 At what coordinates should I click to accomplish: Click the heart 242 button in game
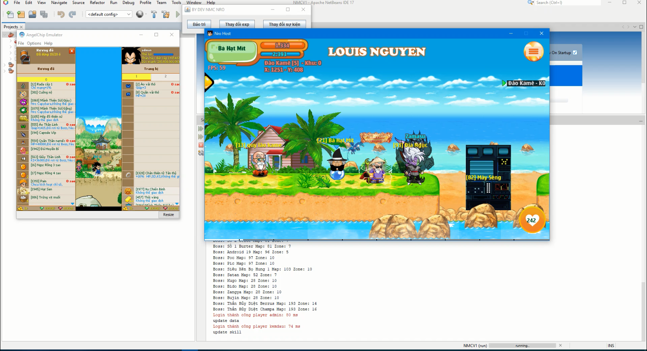(x=532, y=220)
